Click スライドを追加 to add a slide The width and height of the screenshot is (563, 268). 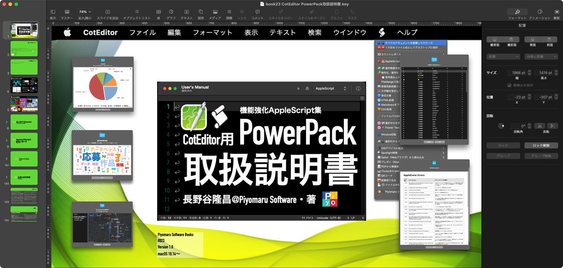point(107,11)
